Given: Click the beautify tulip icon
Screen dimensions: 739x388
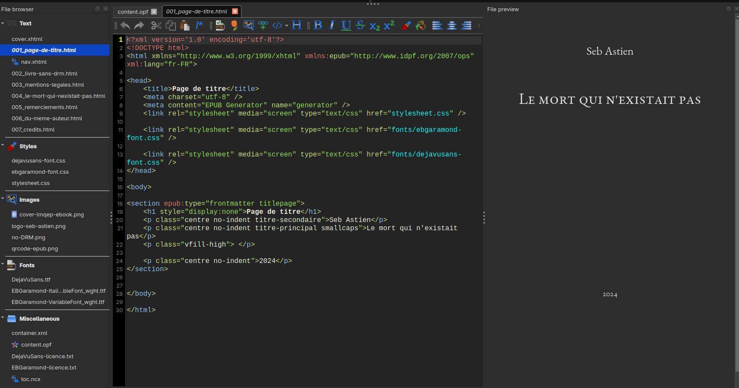Looking at the screenshot, I should click(x=234, y=25).
